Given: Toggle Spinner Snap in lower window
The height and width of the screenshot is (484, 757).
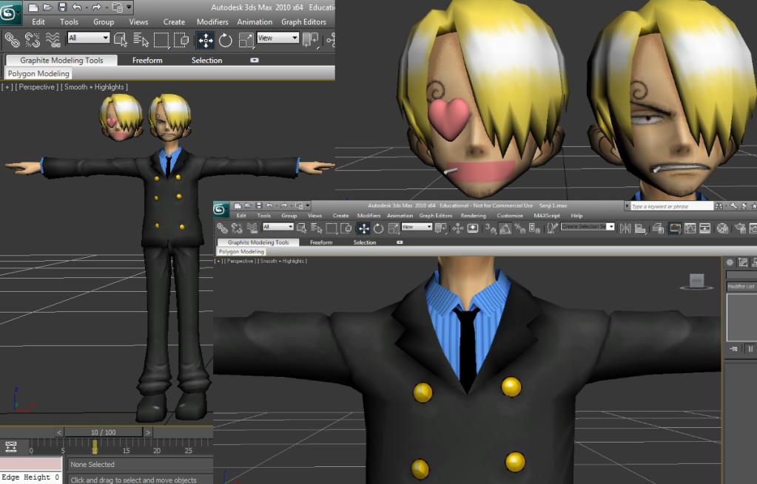Looking at the screenshot, I should (534, 228).
